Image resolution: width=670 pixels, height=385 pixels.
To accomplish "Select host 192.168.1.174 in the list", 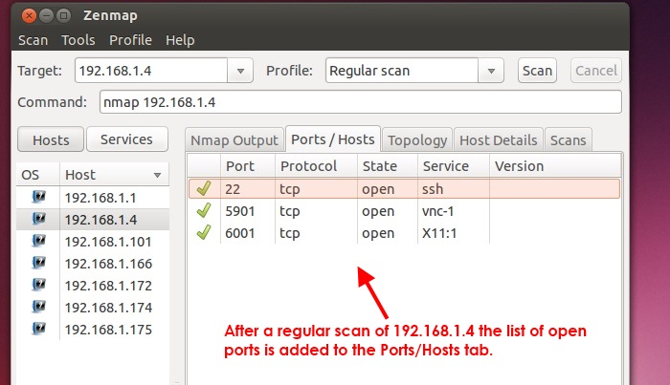I will tap(108, 307).
